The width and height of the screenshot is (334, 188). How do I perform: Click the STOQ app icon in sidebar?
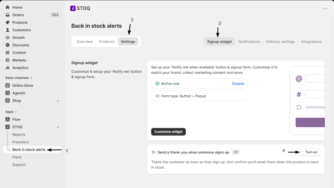[x=8, y=127]
